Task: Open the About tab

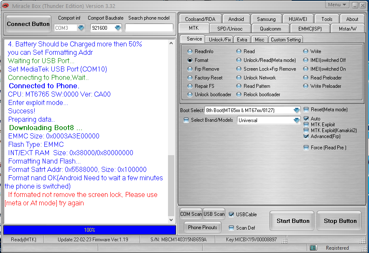Action: [352, 19]
